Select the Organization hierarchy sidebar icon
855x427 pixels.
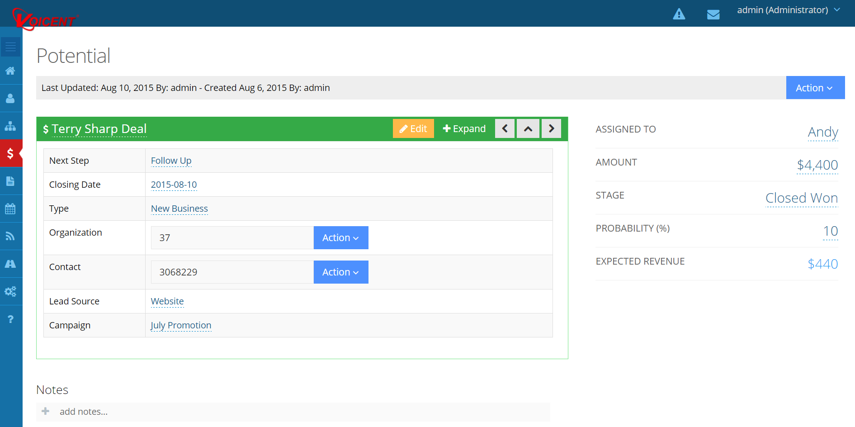(x=11, y=126)
